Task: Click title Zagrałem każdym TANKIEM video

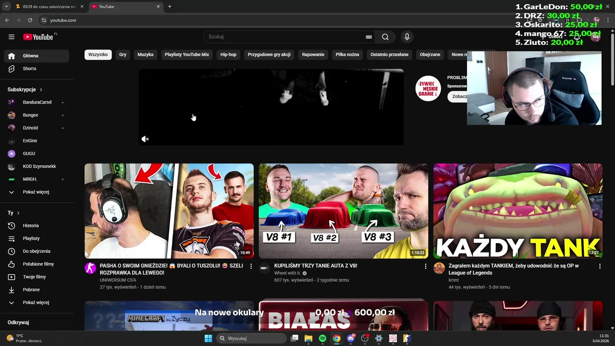Action: pyautogui.click(x=514, y=269)
